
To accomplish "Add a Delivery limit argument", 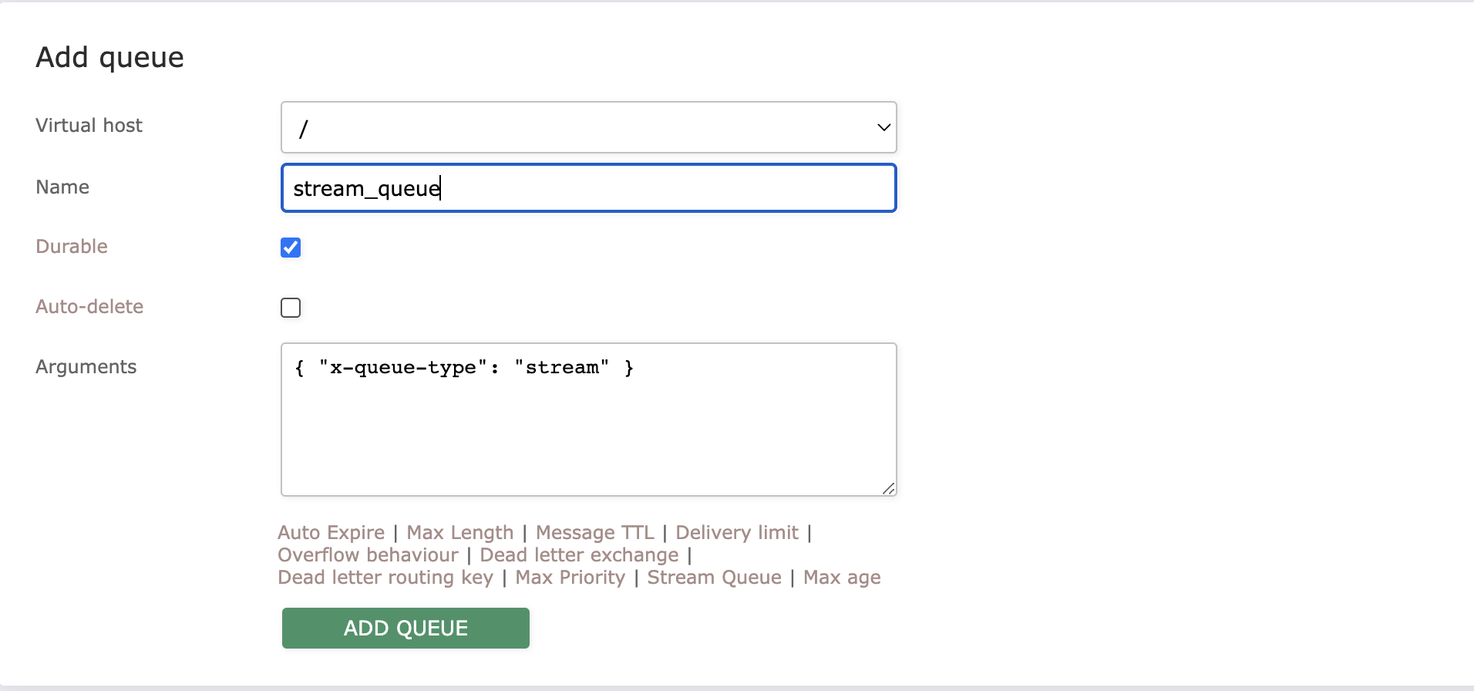I will (736, 532).
